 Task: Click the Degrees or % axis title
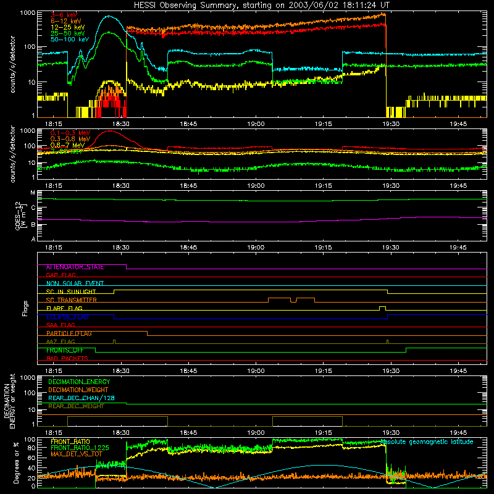coord(17,463)
